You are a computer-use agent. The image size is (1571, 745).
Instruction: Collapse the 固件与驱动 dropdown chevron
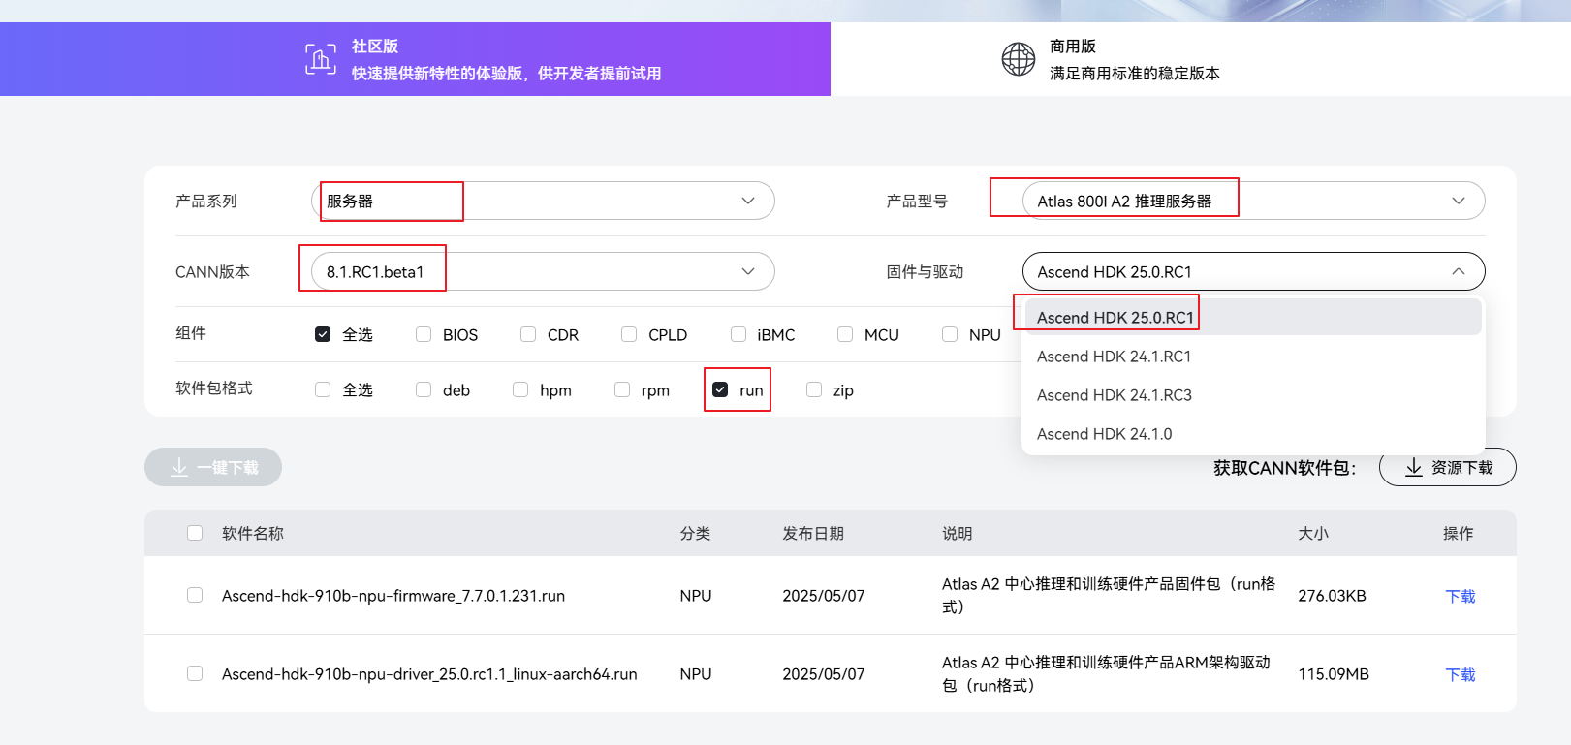[1458, 271]
